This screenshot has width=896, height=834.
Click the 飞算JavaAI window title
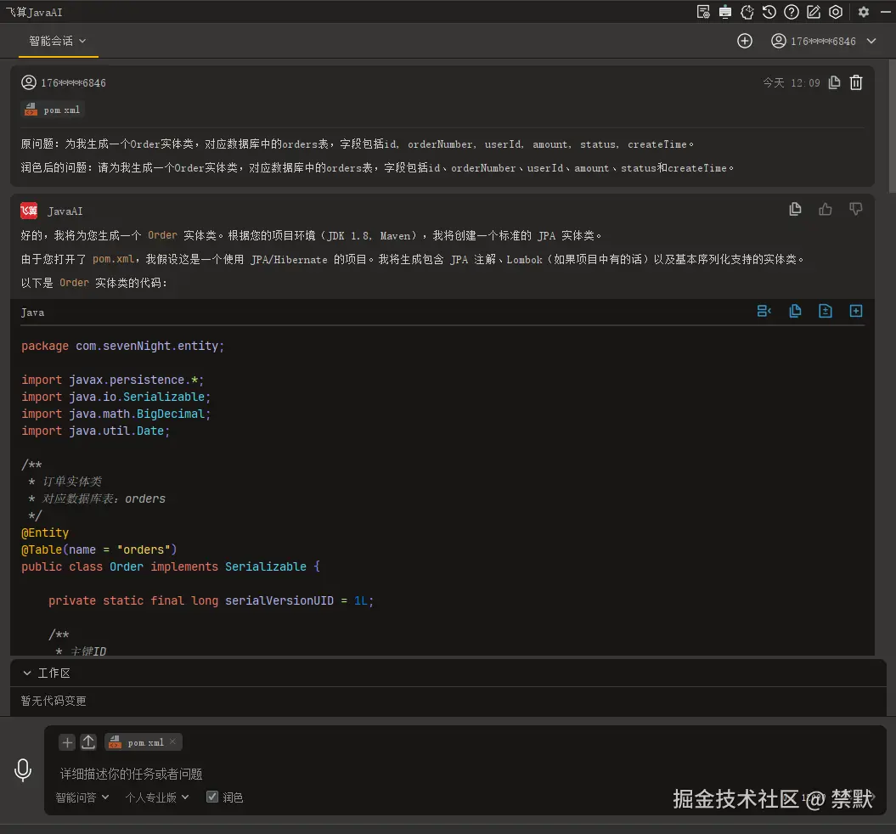coord(34,12)
